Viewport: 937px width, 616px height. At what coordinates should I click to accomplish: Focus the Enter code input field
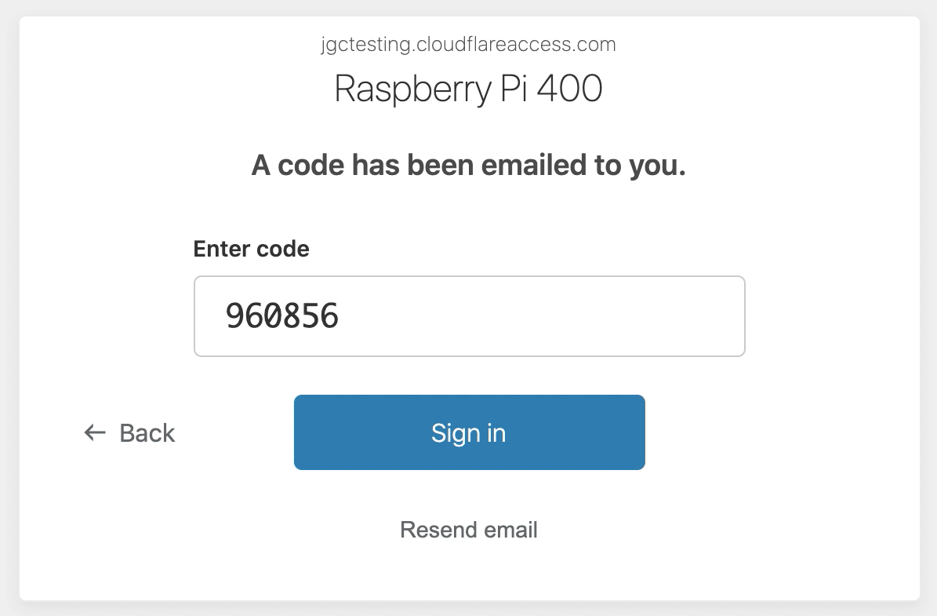point(469,315)
